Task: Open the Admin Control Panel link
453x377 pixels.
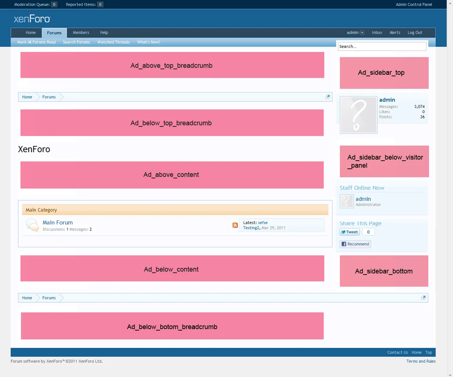Action: [x=414, y=4]
